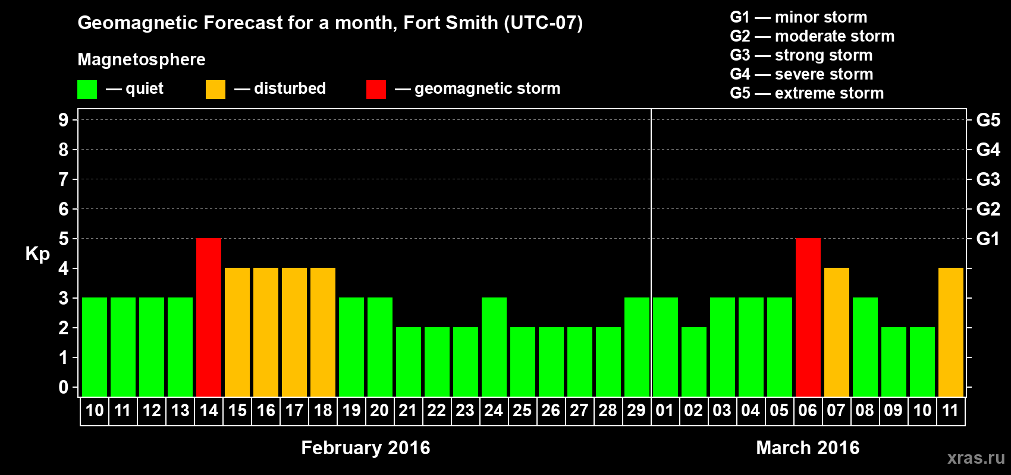
Task: Click the Kp axis value 0
Action: click(x=64, y=387)
